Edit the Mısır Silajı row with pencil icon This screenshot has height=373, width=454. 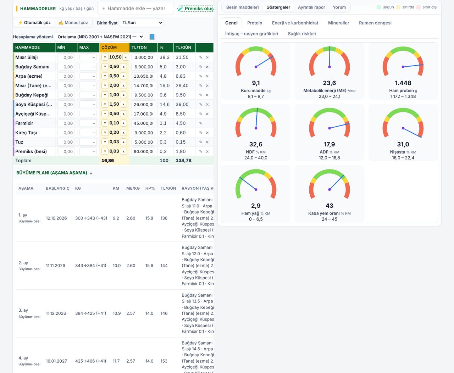(201, 57)
